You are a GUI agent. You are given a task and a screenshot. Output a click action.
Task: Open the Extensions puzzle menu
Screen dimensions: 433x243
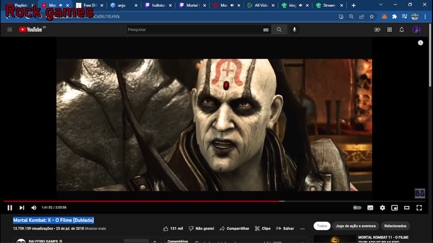[394, 17]
